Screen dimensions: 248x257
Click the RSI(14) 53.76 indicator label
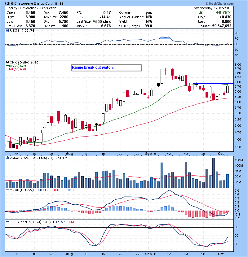tap(22, 30)
